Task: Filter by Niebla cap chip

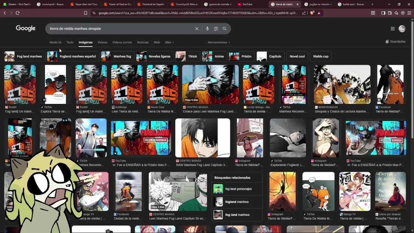Action: pyautogui.click(x=321, y=56)
